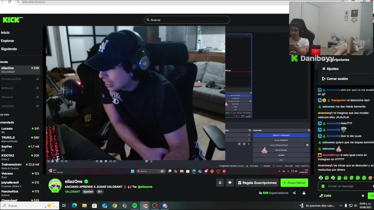The width and height of the screenshot is (374, 210).
Task: Open julytalleres5 channel in sidebar
Action: [20, 184]
